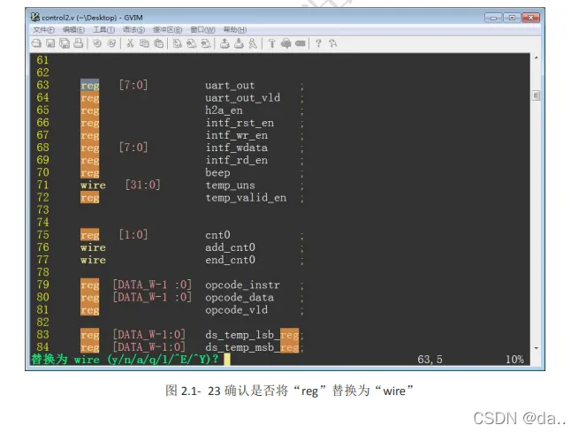The width and height of the screenshot is (579, 433).
Task: Click the Build tags toolbar icon
Action: tap(286, 43)
